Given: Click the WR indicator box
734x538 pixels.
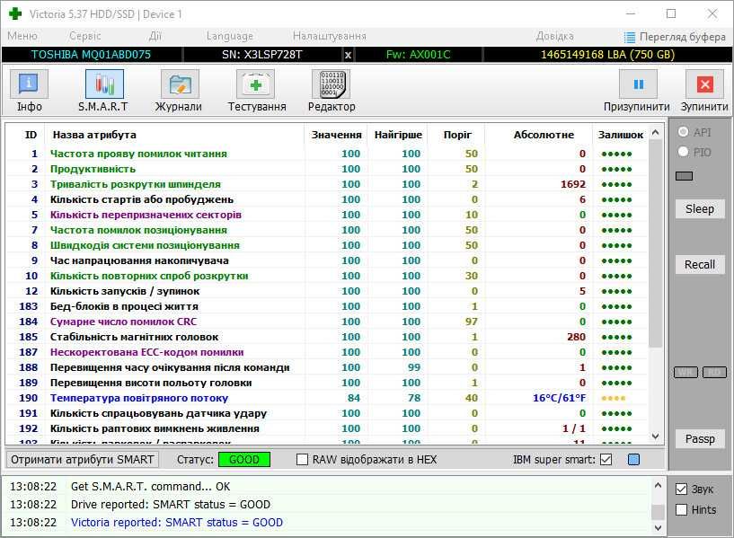Looking at the screenshot, I should (685, 373).
